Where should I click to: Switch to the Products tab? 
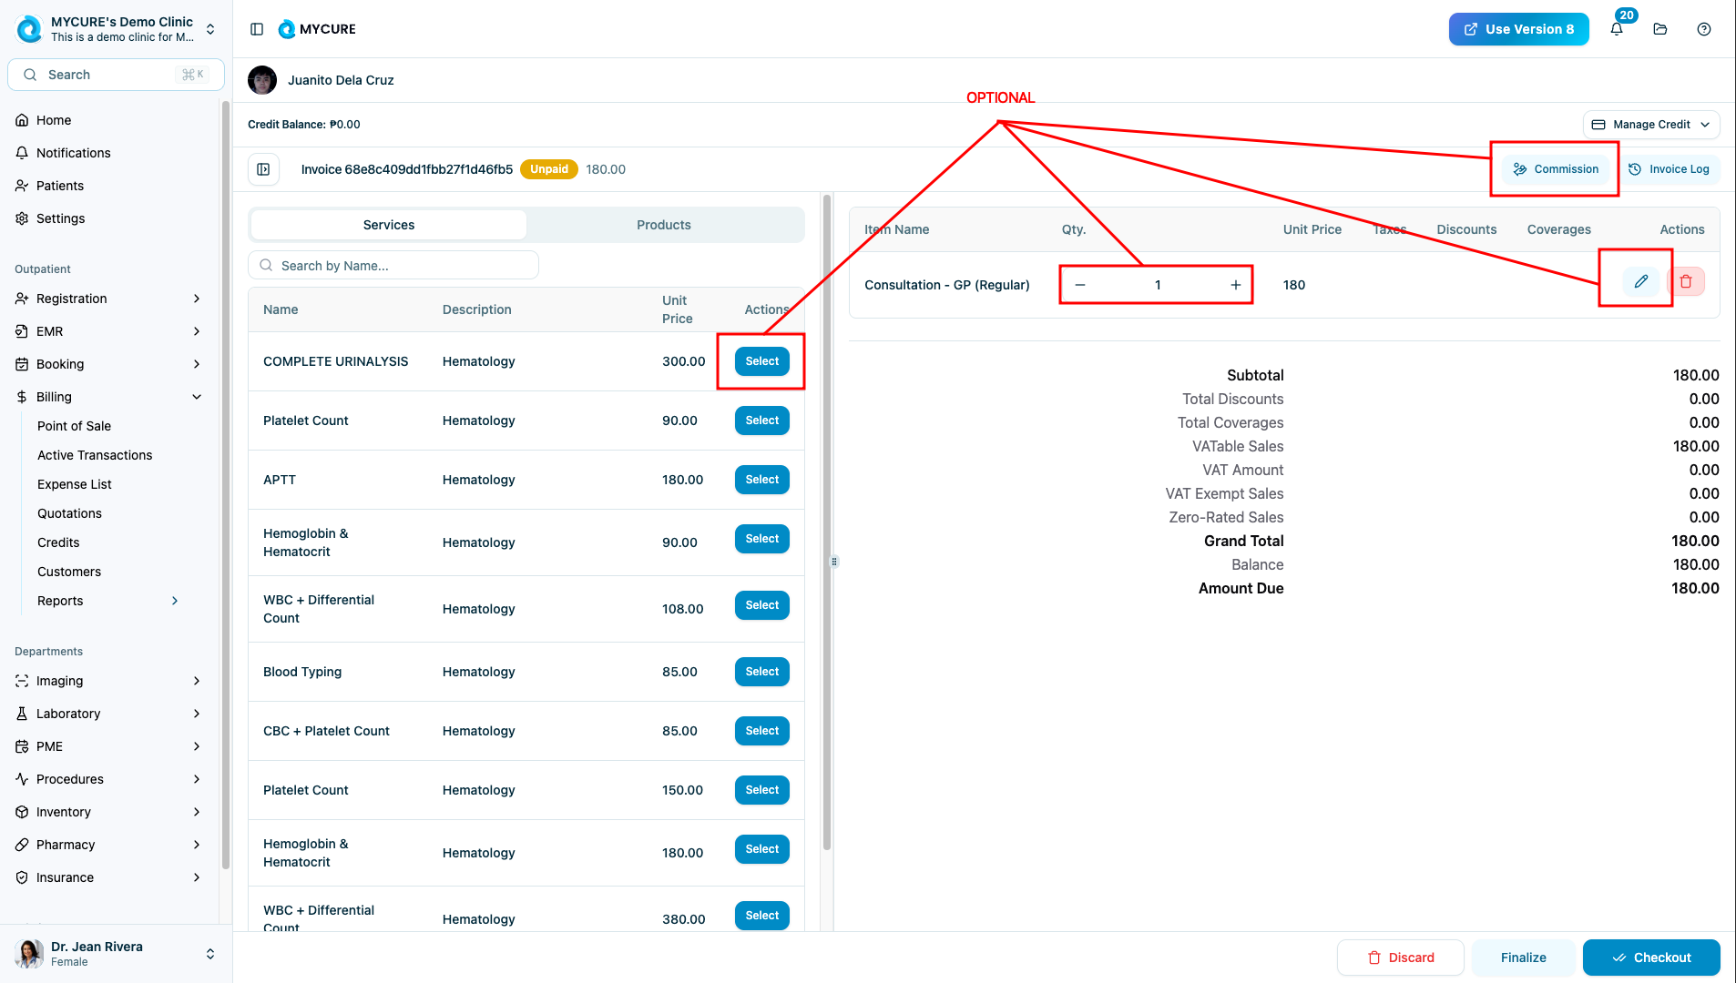pyautogui.click(x=663, y=225)
